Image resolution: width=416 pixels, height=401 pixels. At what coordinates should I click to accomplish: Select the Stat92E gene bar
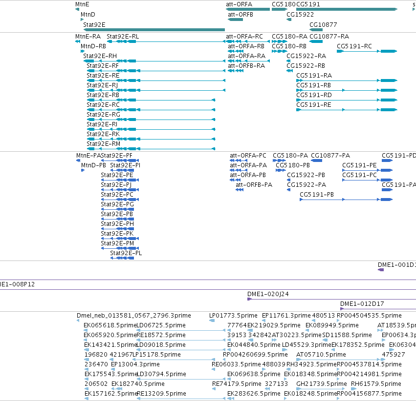tap(154, 30)
